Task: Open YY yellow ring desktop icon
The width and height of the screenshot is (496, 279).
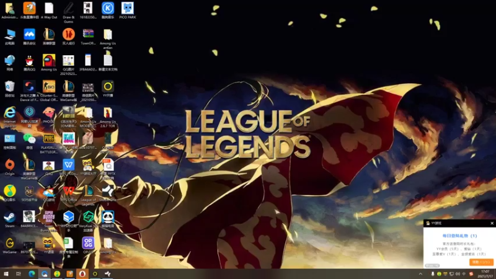Action: click(x=107, y=86)
